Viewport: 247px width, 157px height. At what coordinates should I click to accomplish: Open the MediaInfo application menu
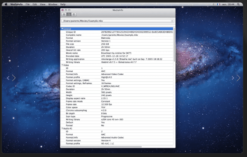pyautogui.click(x=16, y=4)
